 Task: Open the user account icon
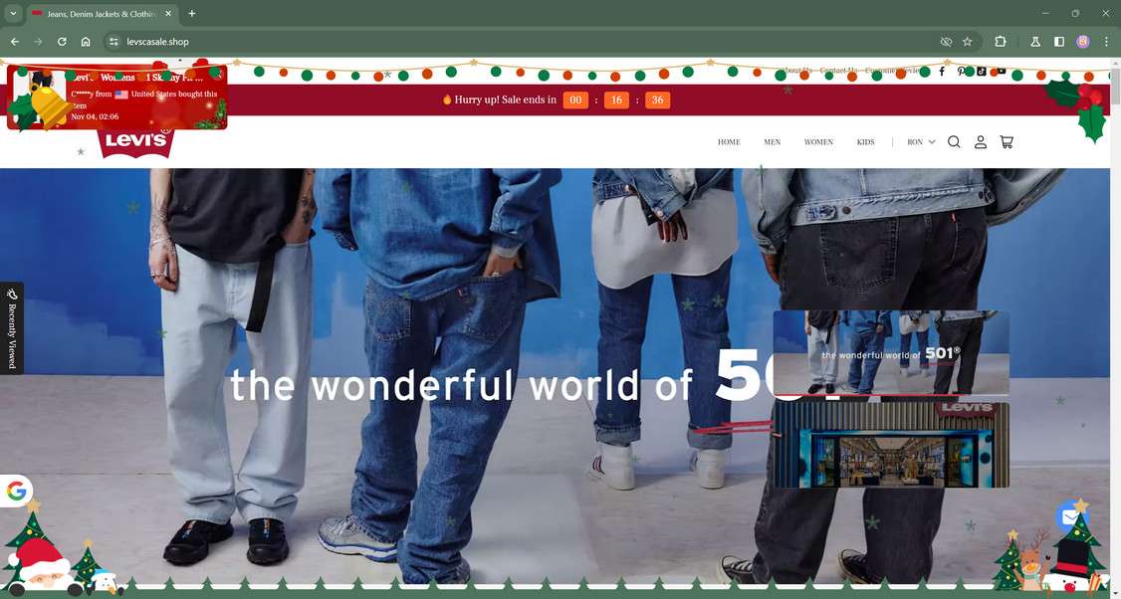[981, 141]
